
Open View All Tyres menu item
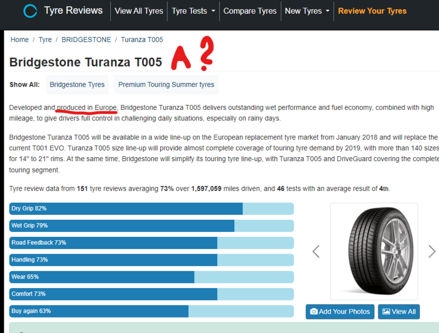point(139,11)
